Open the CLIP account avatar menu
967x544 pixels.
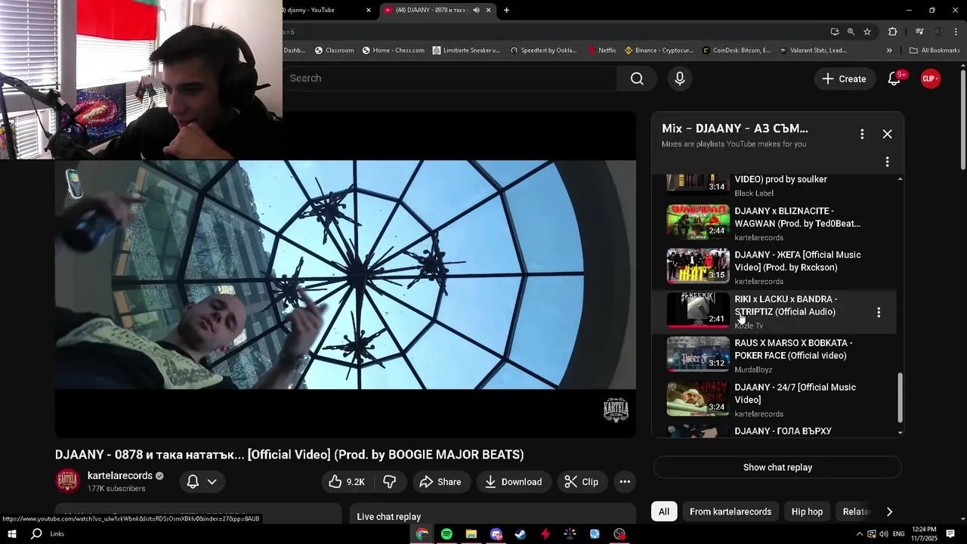click(931, 79)
